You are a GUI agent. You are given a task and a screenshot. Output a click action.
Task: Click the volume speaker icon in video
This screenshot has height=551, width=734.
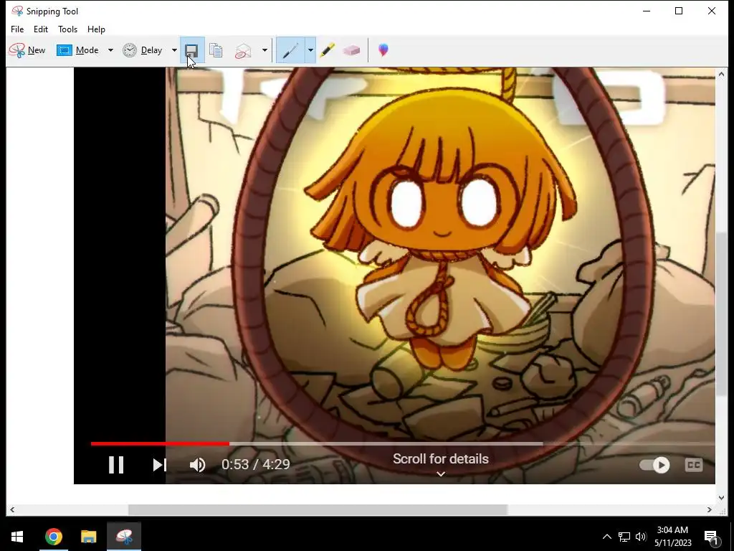[x=198, y=465]
